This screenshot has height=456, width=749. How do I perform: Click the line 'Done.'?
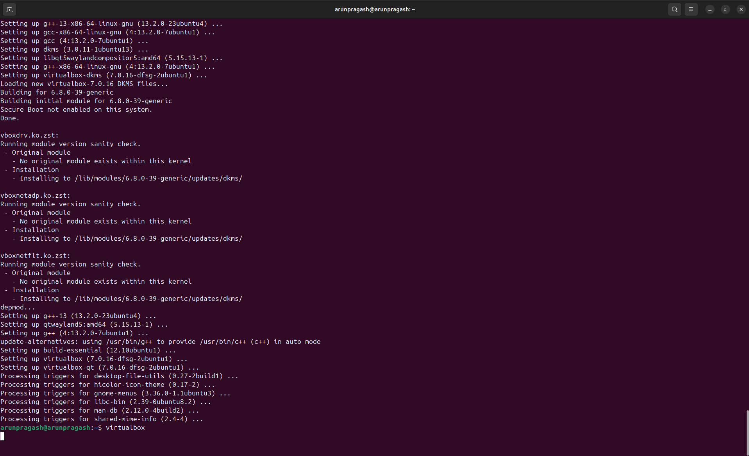coord(10,118)
